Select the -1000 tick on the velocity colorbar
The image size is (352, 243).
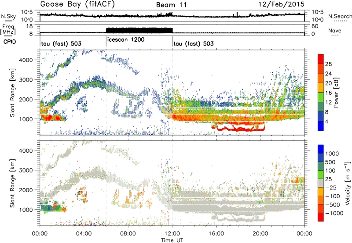pyautogui.click(x=334, y=213)
